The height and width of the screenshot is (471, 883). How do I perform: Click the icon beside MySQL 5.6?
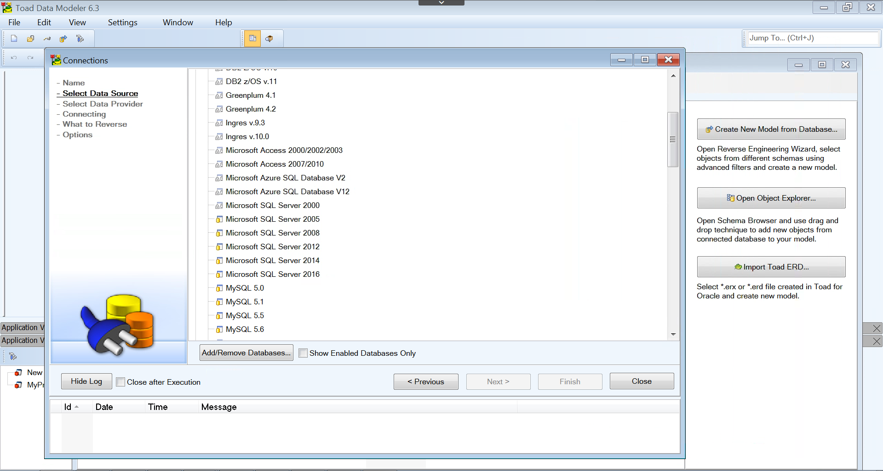(219, 330)
